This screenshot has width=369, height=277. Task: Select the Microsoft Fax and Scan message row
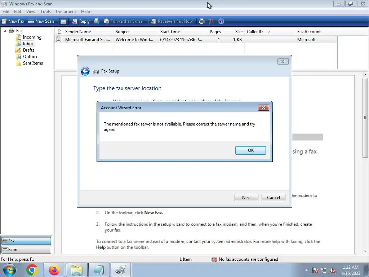point(196,40)
